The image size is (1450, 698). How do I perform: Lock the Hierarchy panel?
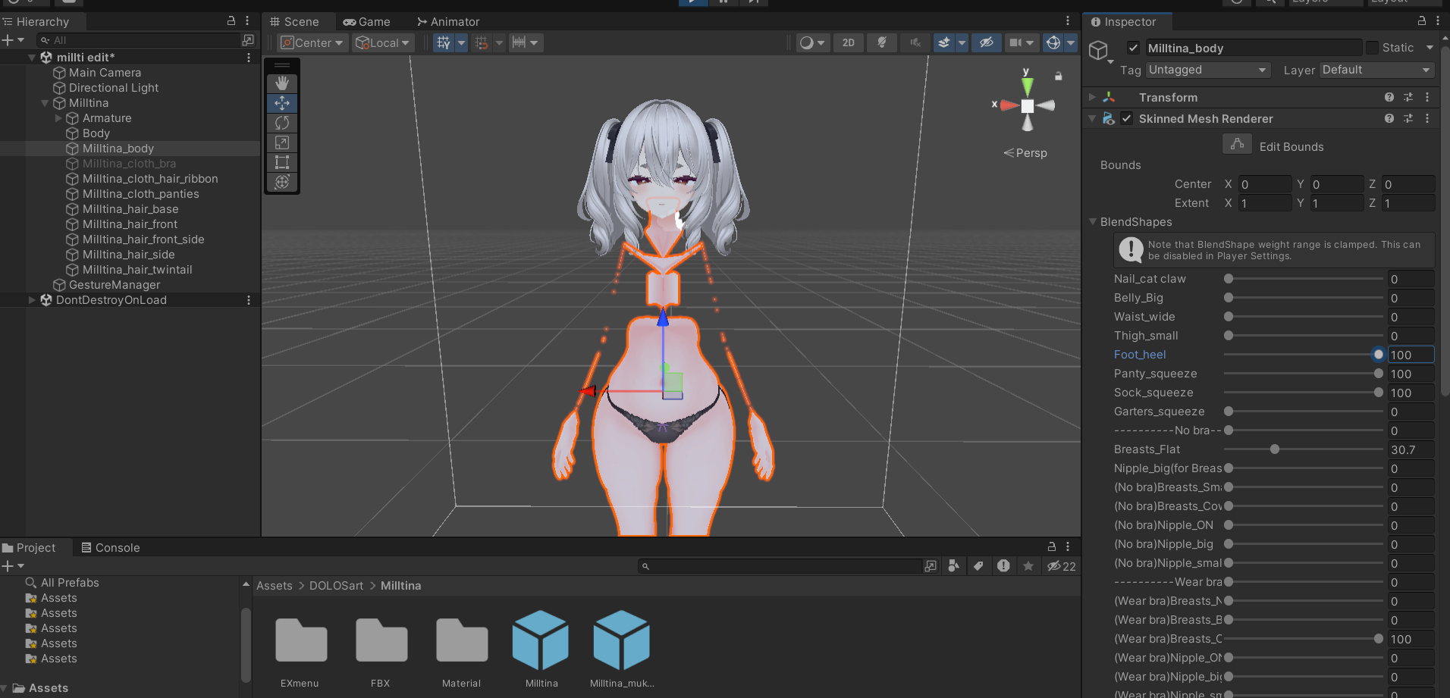(231, 21)
